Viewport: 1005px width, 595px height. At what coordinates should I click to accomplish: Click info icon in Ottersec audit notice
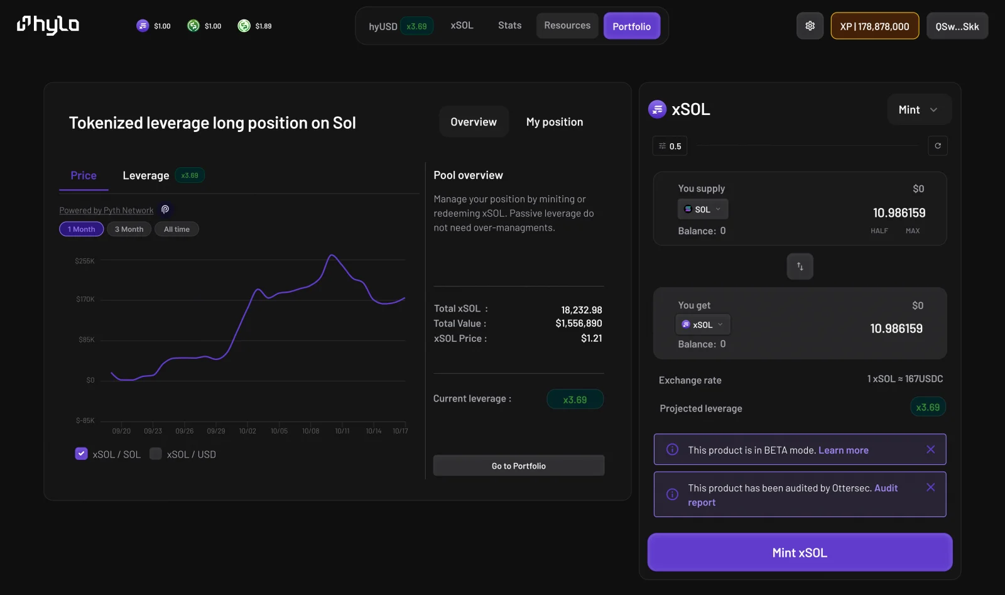[672, 494]
